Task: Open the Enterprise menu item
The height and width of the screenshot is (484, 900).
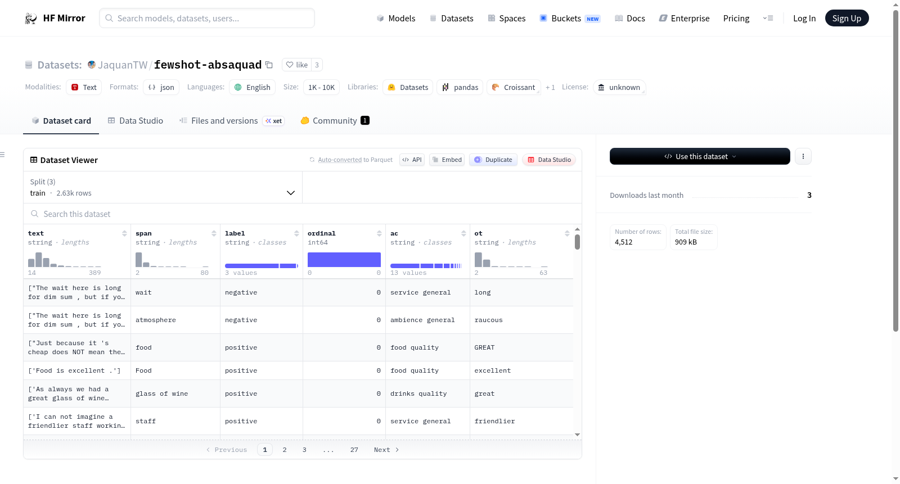Action: click(684, 18)
